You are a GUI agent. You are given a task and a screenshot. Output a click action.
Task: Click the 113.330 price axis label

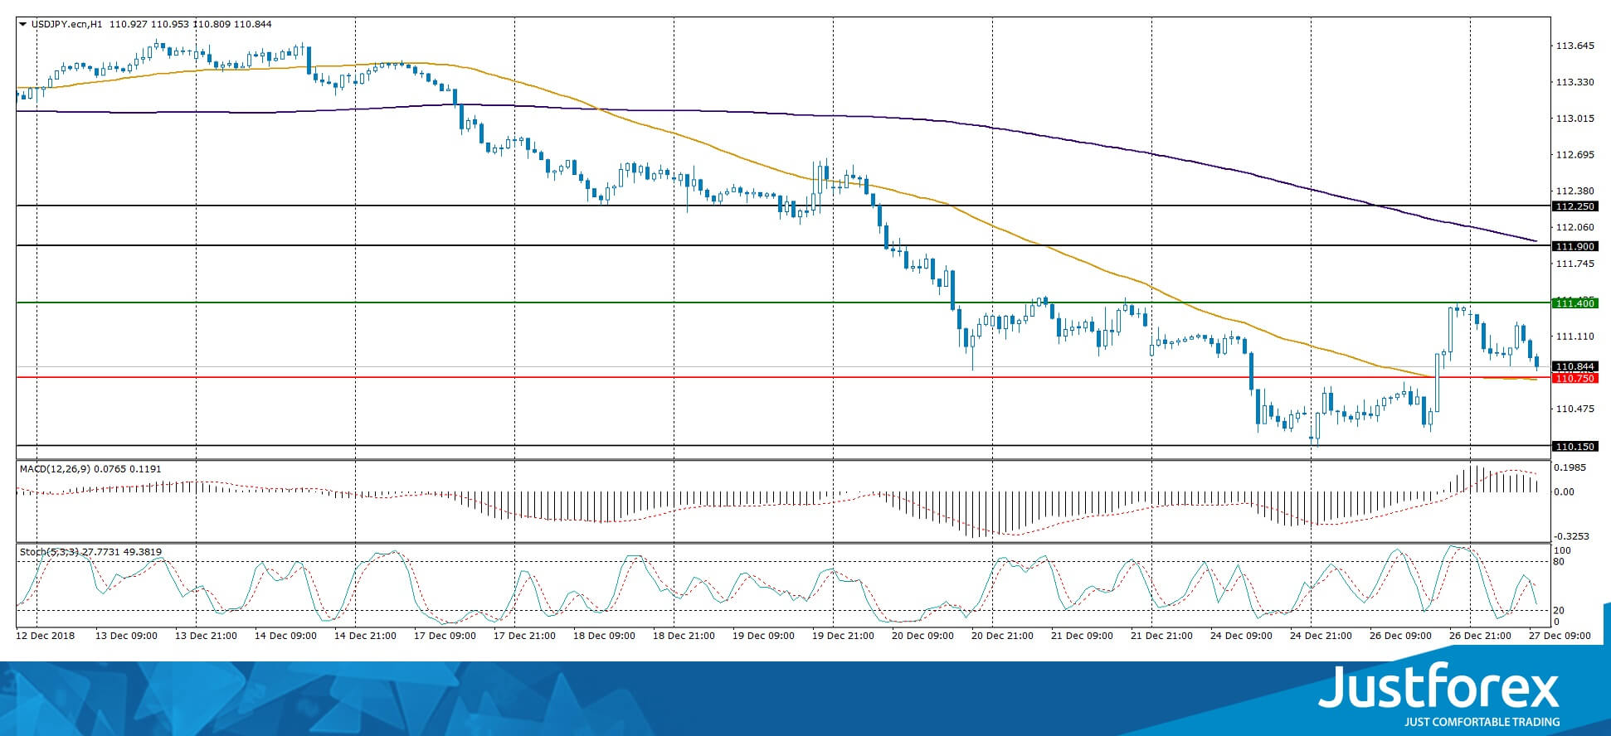(1575, 82)
